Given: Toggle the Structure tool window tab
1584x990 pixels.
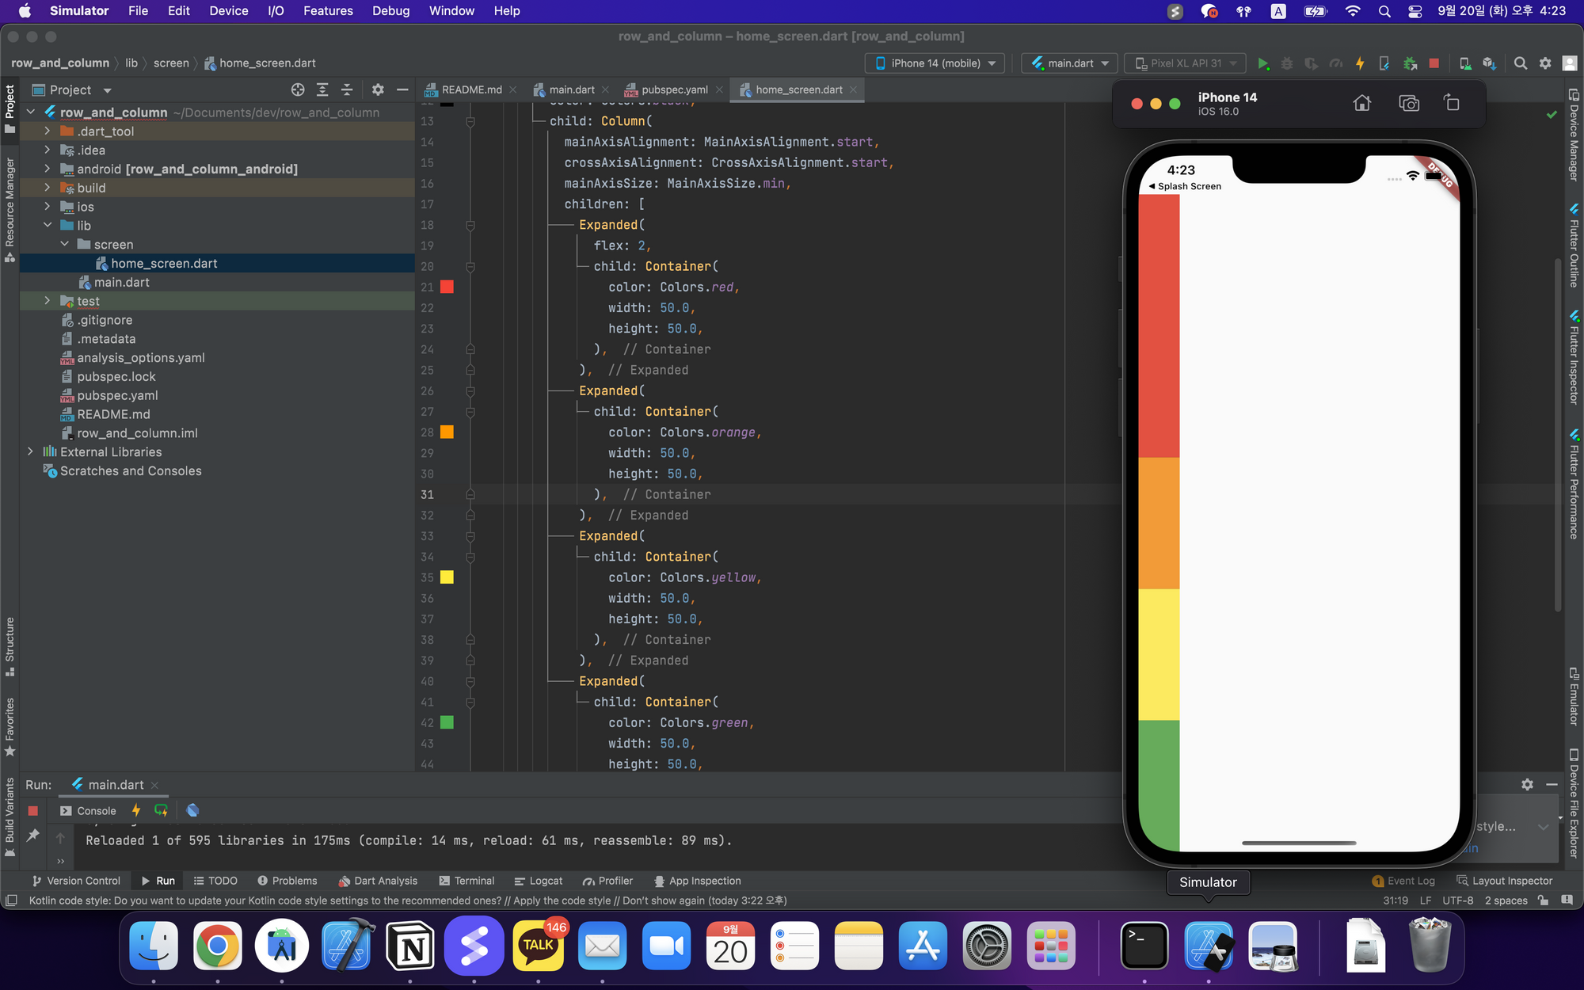Looking at the screenshot, I should (x=10, y=645).
